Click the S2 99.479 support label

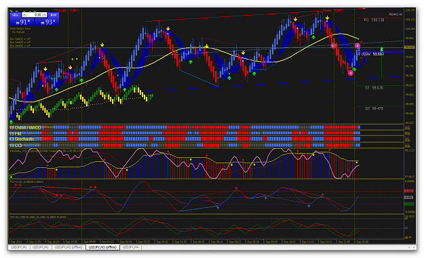click(x=374, y=108)
